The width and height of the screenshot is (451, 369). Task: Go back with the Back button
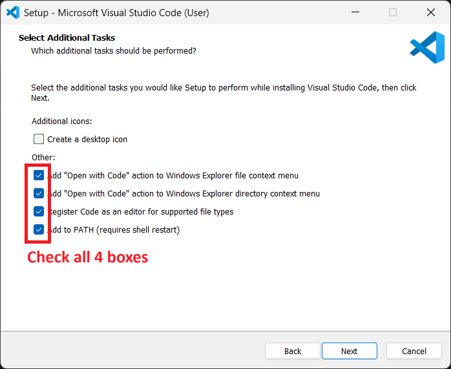[x=293, y=351]
